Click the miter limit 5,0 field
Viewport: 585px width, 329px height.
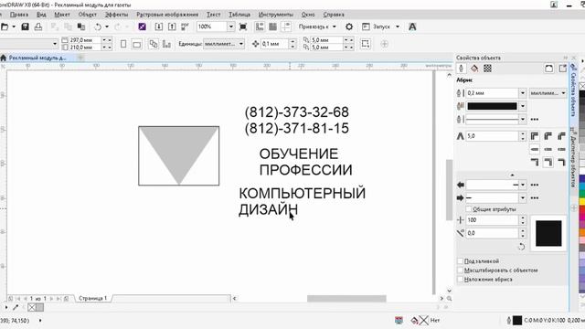(x=493, y=136)
